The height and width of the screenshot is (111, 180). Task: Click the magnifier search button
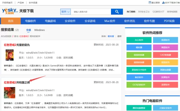click(117, 12)
